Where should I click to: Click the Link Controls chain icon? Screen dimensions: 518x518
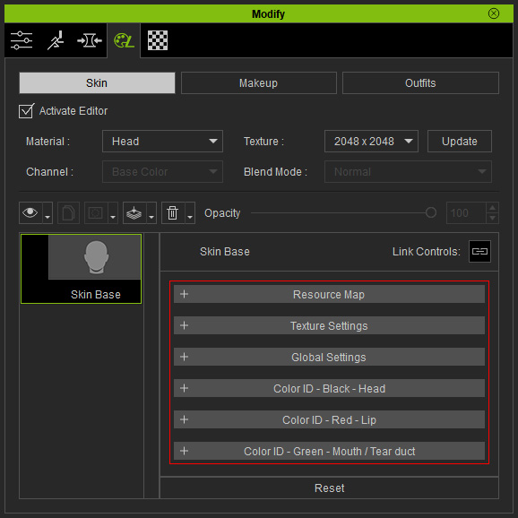click(x=479, y=252)
